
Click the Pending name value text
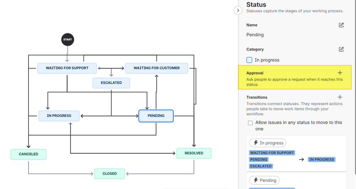click(x=255, y=35)
